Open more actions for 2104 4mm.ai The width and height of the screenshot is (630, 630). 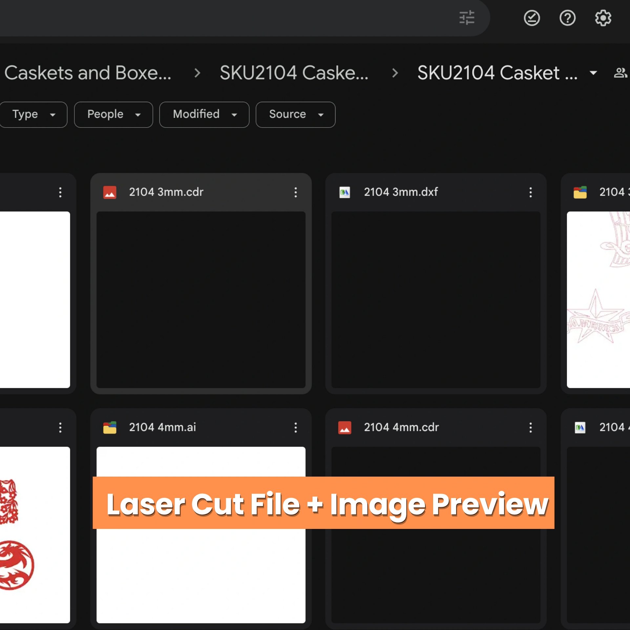[x=296, y=428]
